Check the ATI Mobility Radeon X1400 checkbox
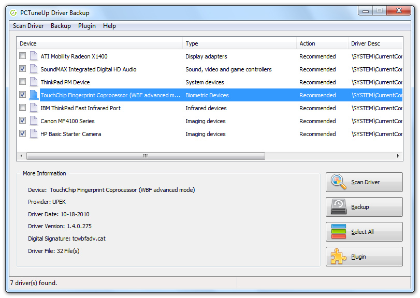 coord(22,56)
